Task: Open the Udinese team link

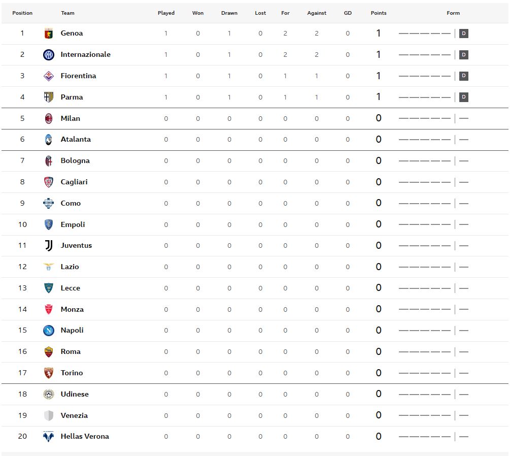Action: (75, 394)
